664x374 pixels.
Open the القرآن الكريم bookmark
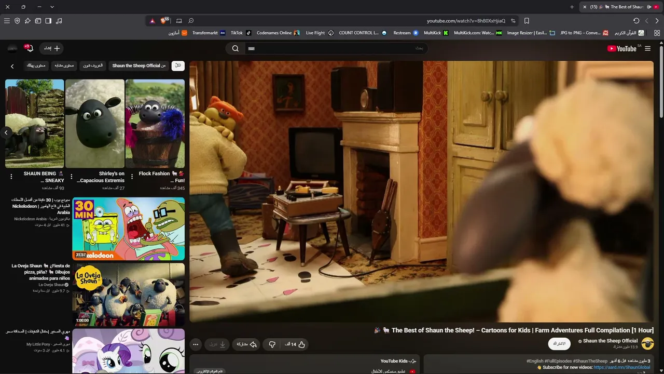629,33
